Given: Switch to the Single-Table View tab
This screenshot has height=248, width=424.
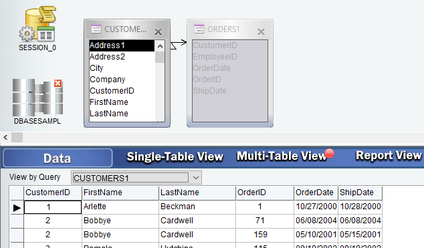Looking at the screenshot, I should coord(175,156).
